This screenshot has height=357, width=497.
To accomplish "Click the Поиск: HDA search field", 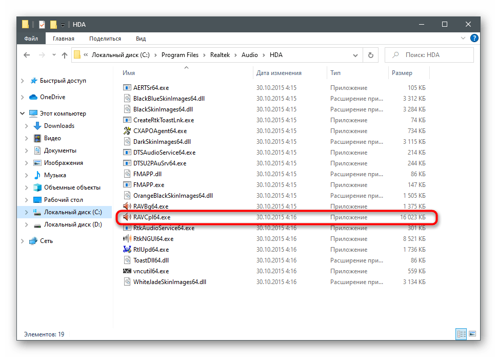I will (429, 55).
